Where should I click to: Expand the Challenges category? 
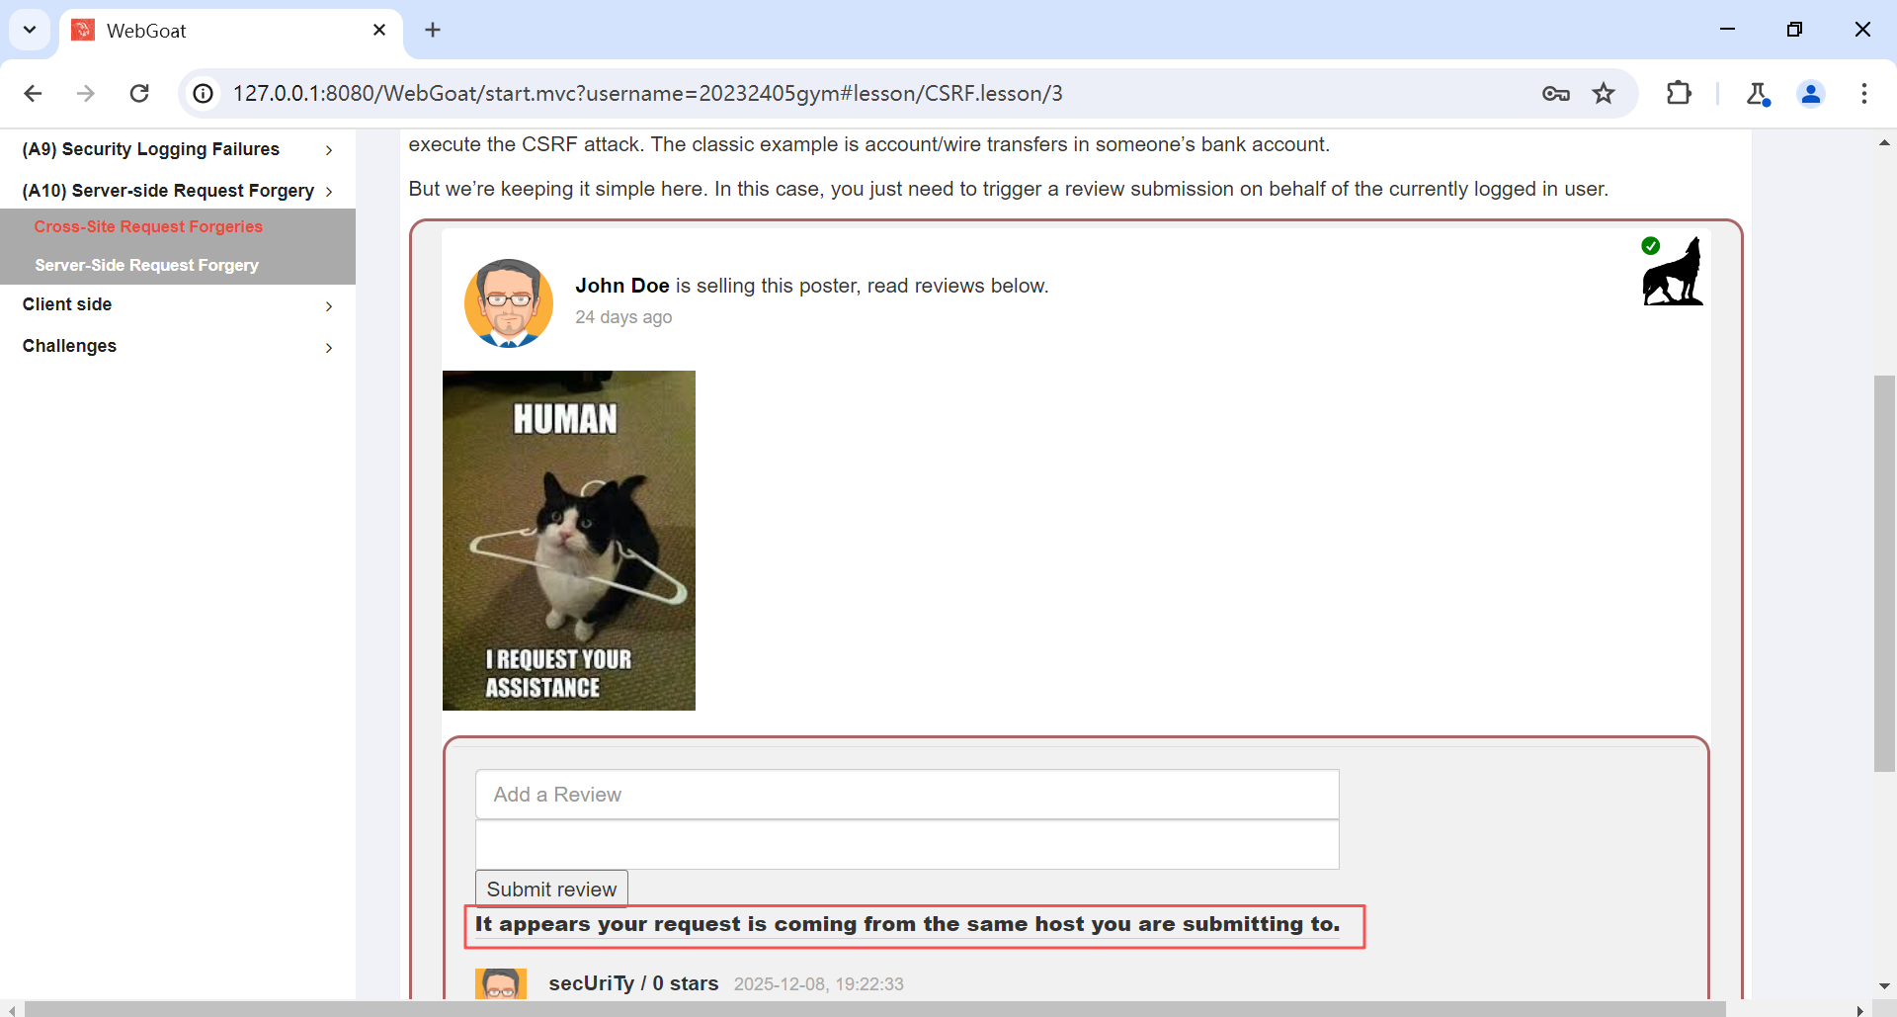[x=178, y=346]
